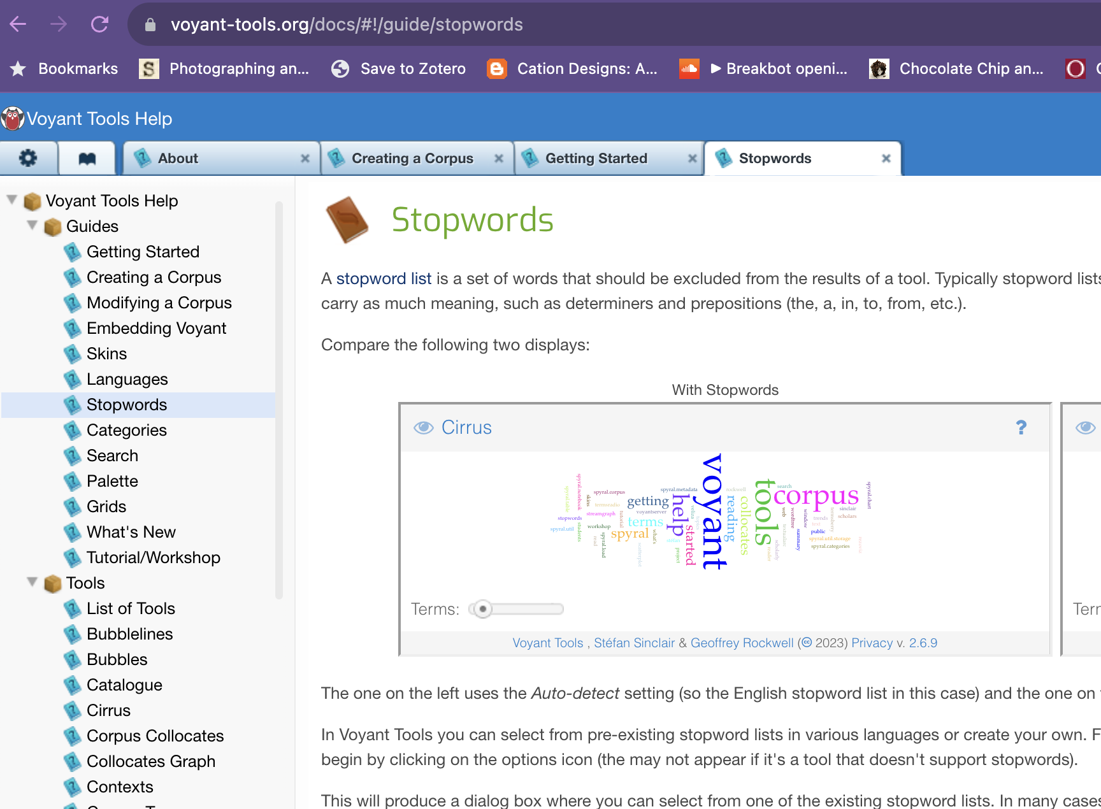Open Photographing an... bookmark
Viewport: 1101px width, 809px height.
click(x=224, y=69)
